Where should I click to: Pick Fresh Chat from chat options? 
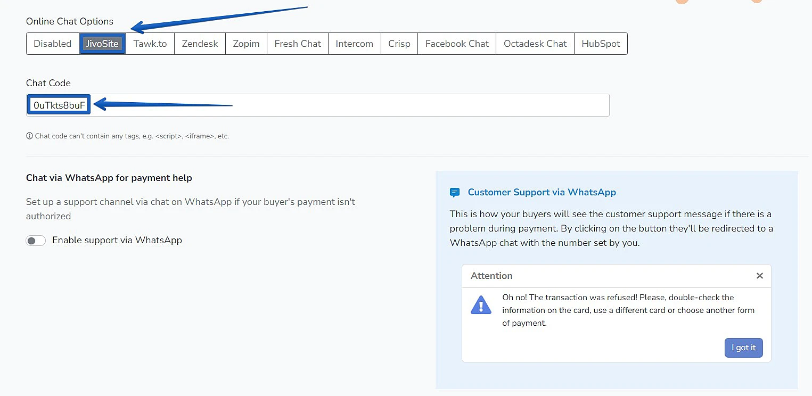(298, 44)
